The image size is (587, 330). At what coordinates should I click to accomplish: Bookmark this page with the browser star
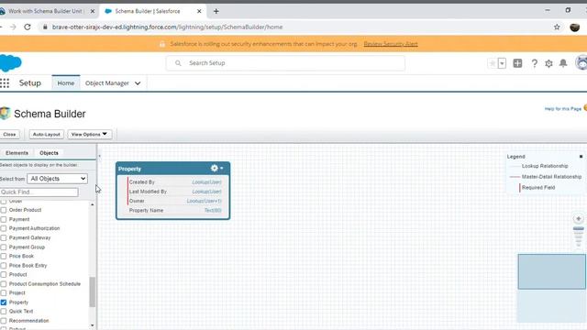557,27
